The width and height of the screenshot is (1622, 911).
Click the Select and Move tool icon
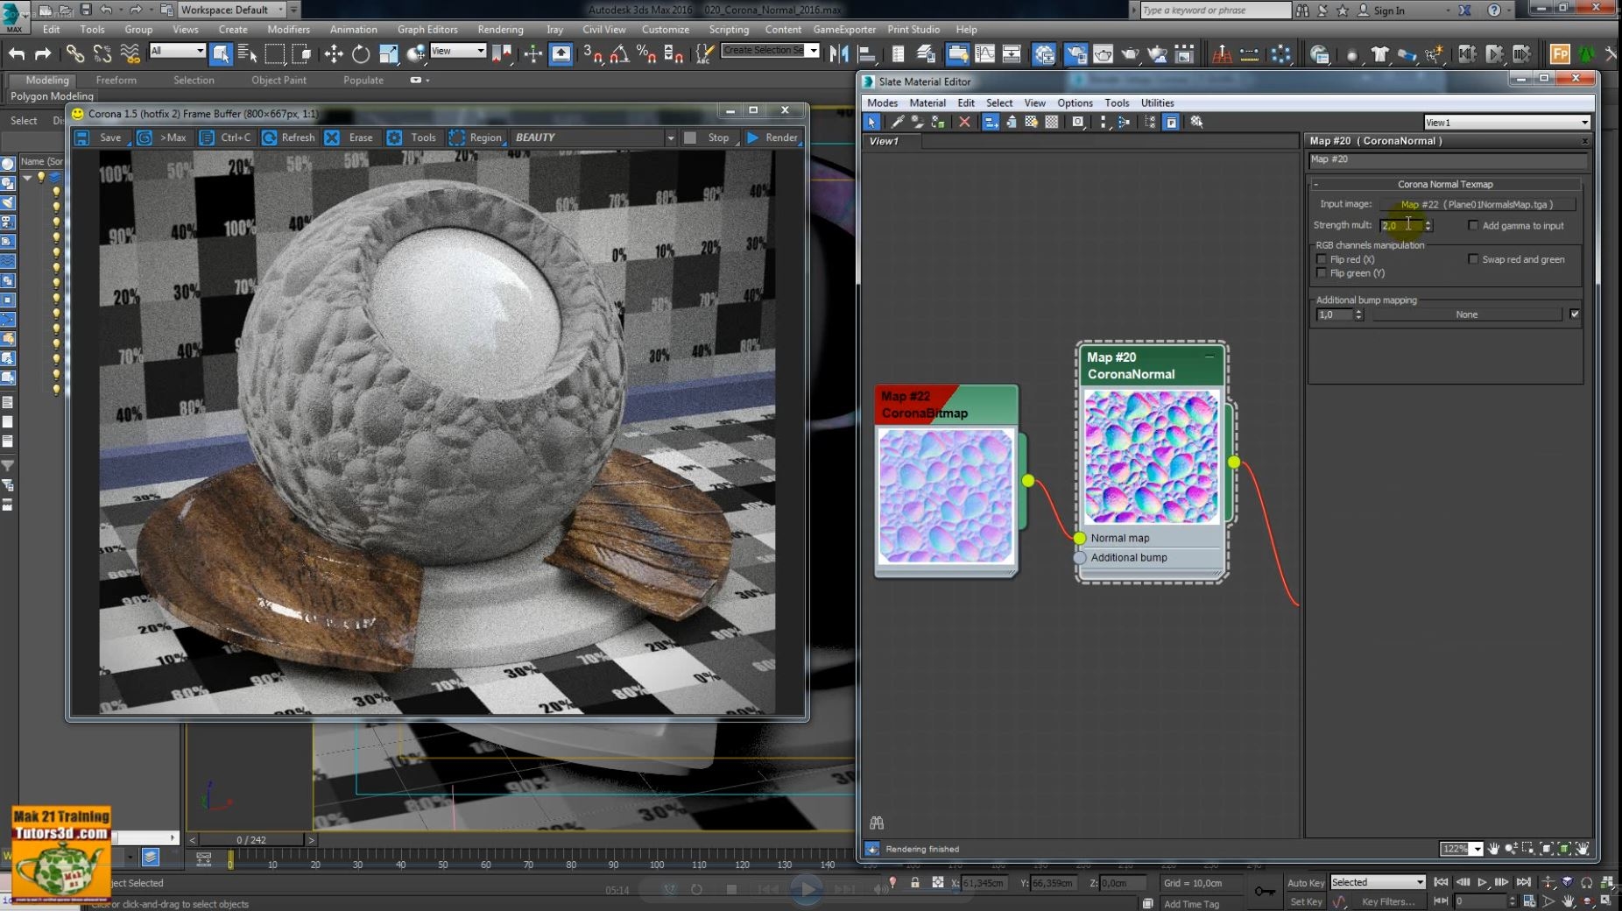334,54
